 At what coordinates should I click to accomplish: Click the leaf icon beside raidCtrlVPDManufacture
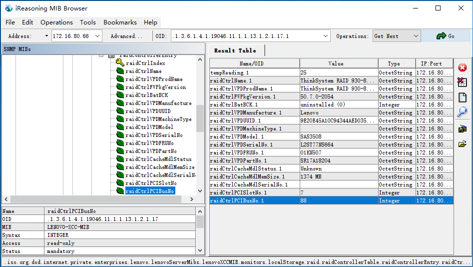pos(120,103)
